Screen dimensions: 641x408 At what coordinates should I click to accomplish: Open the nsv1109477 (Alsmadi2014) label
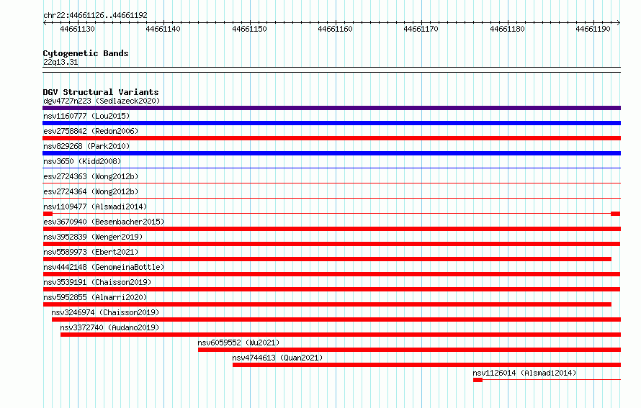95,207
